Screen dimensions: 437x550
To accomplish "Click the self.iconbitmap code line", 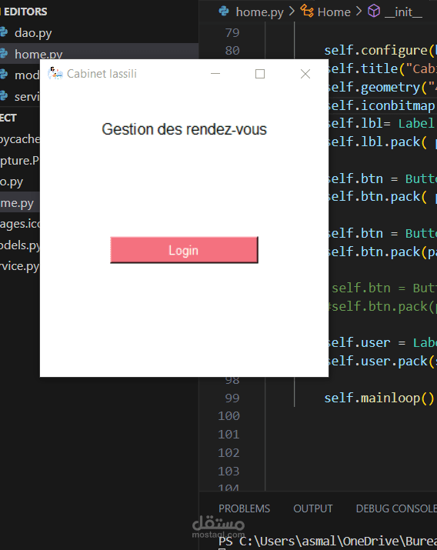I will pyautogui.click(x=382, y=105).
